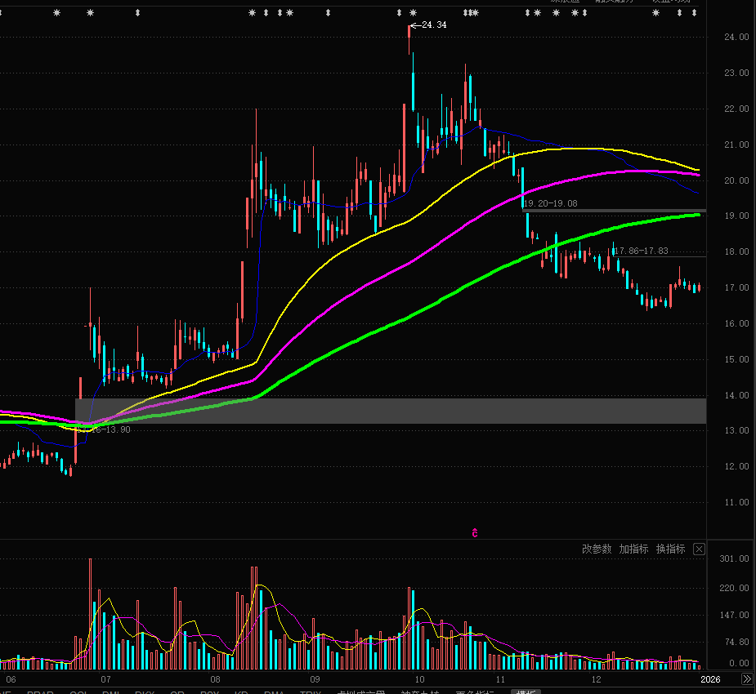This screenshot has height=694, width=756.
Task: Click the 10 month label on the time axis
Action: (419, 679)
